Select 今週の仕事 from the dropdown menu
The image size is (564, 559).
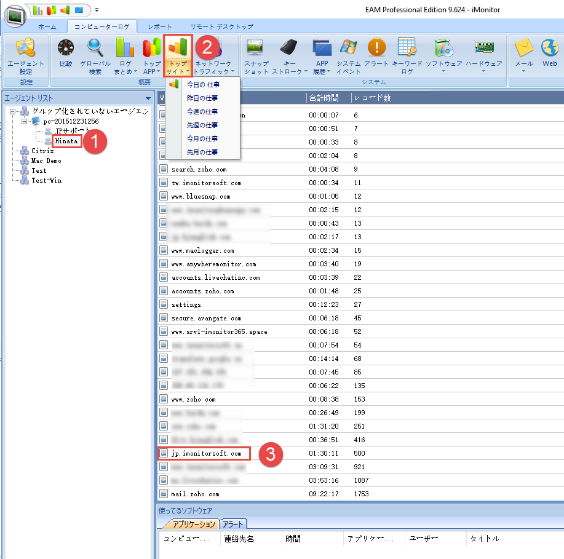(x=202, y=111)
